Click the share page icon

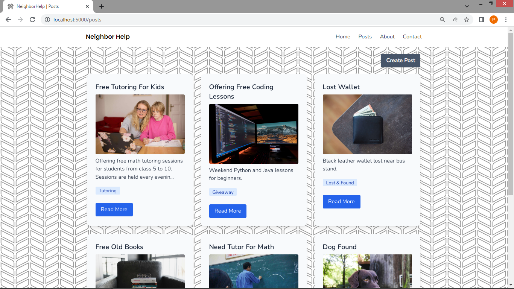coord(455,20)
